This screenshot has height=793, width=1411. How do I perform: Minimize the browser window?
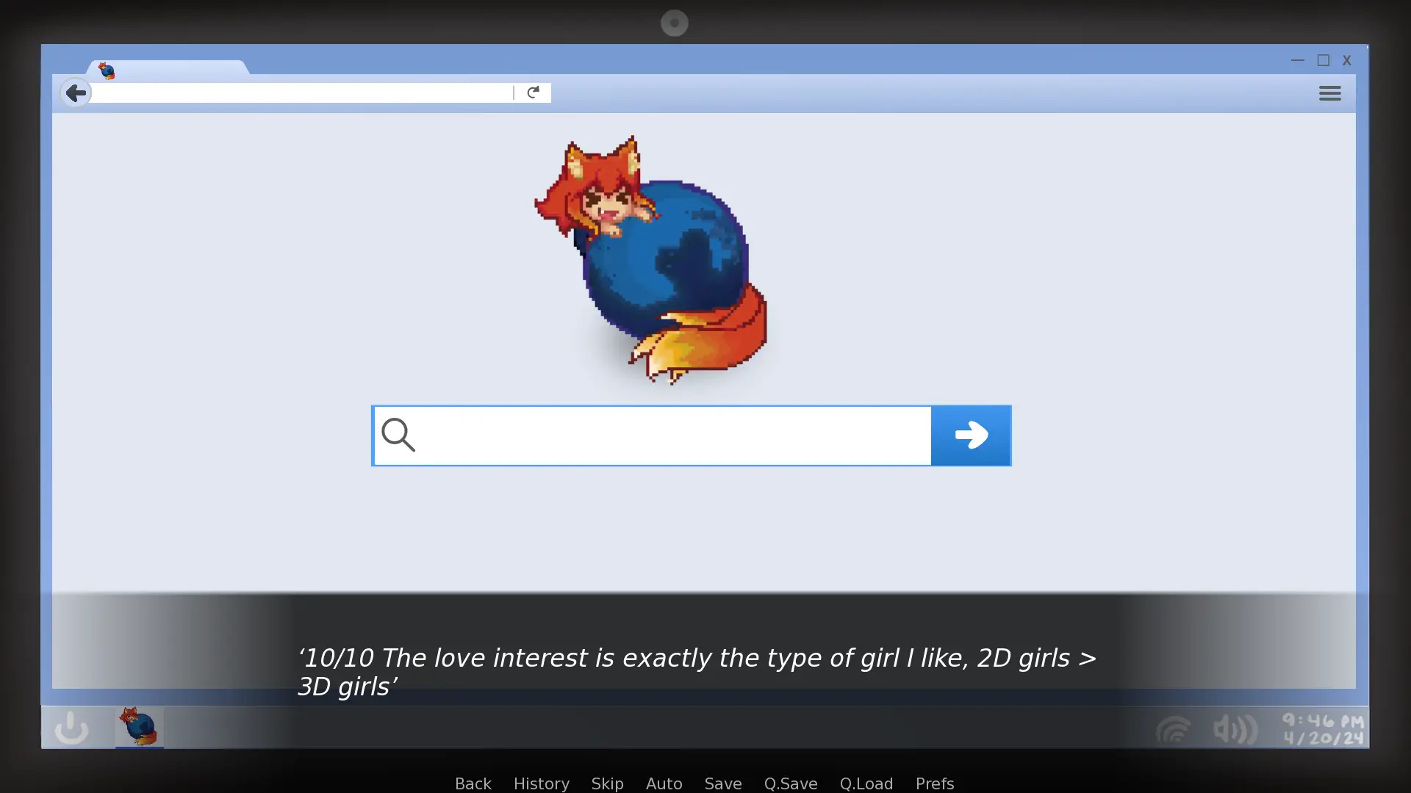pyautogui.click(x=1297, y=60)
